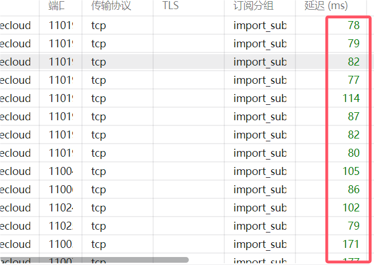Select the 订阅分组 column header
Image resolution: width=374 pixels, height=265 pixels.
point(254,6)
